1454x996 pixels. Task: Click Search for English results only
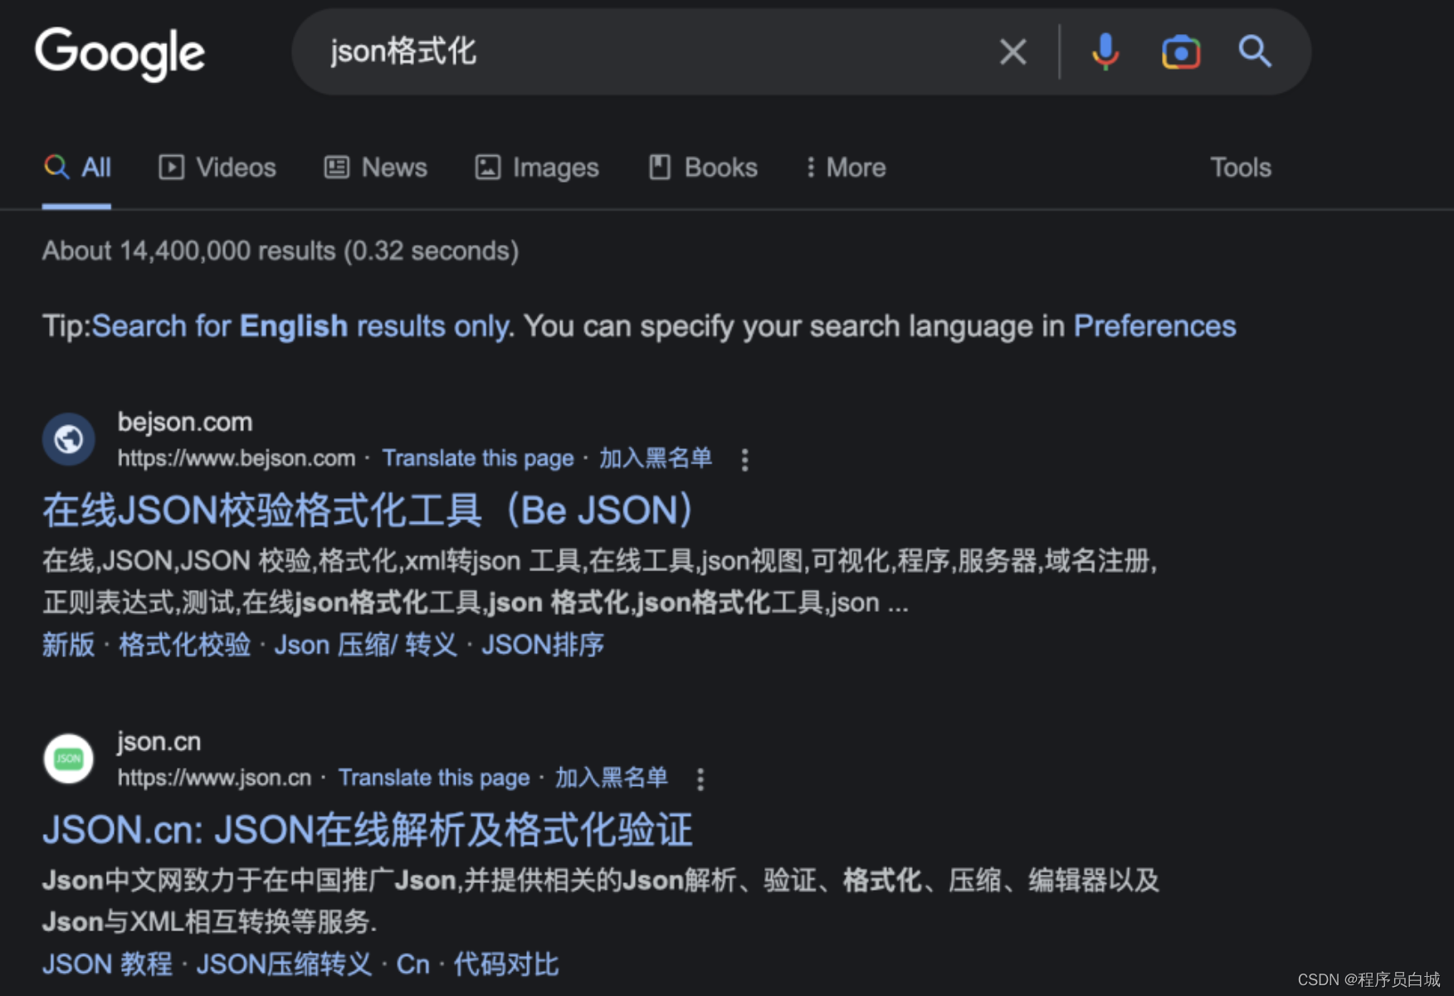coord(302,326)
